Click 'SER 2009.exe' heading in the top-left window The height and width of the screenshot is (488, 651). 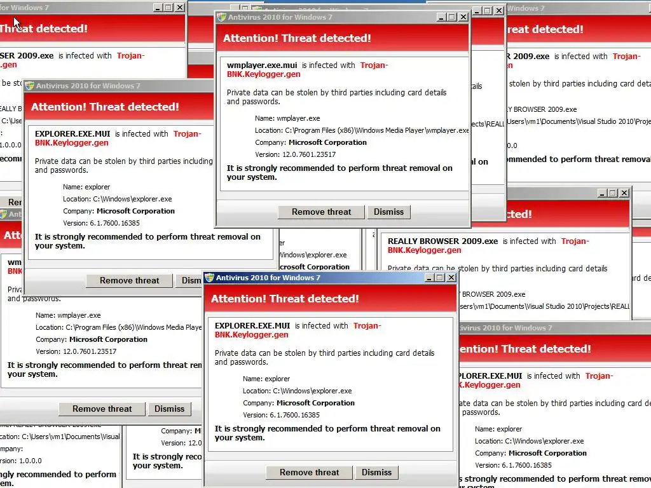tap(27, 56)
